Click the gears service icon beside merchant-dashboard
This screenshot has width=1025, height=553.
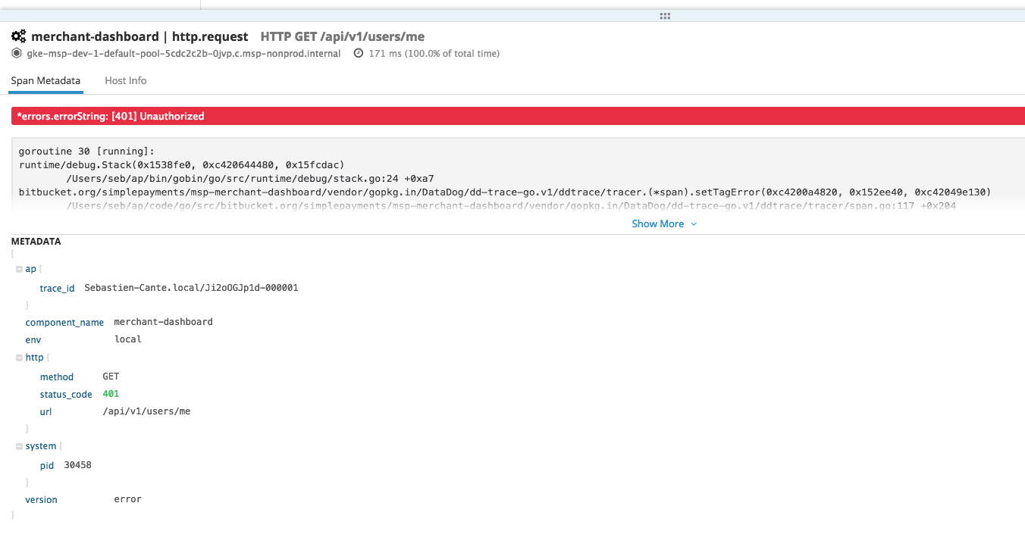coord(18,36)
